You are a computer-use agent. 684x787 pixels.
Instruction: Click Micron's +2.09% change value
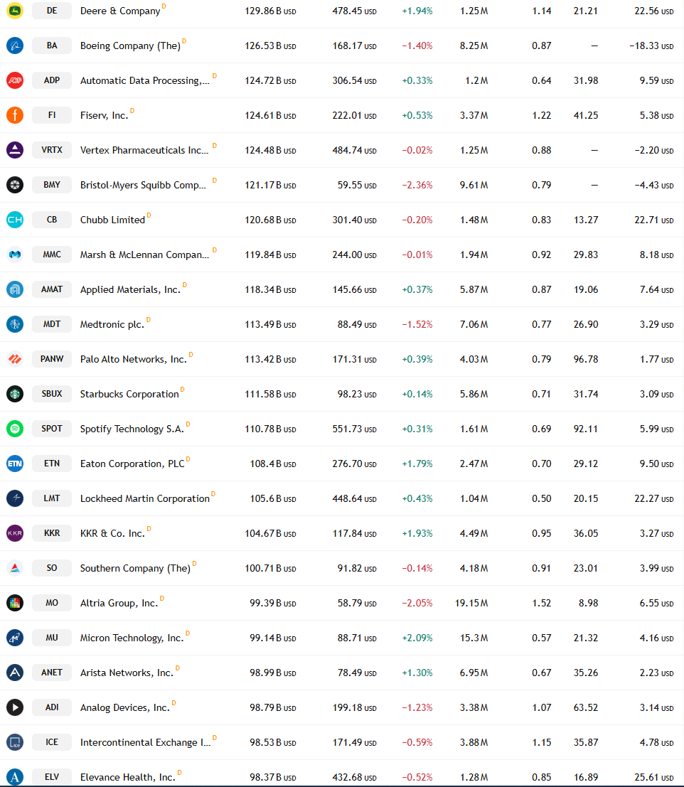click(x=417, y=638)
